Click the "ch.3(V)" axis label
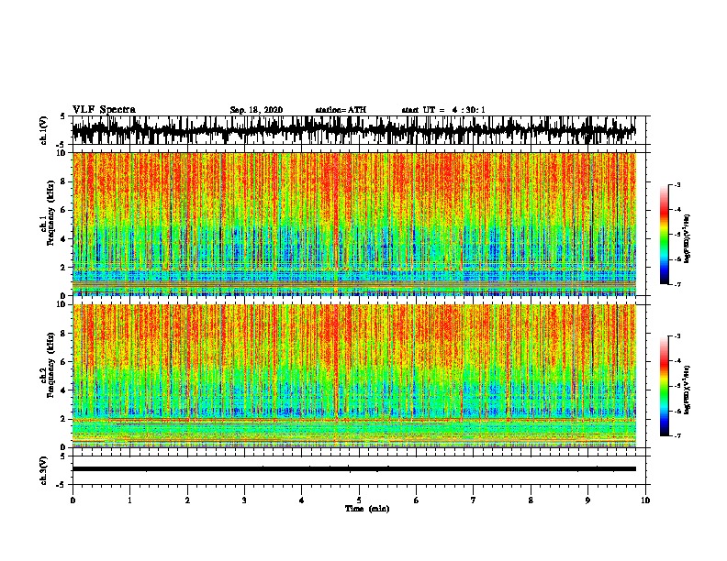 click(44, 470)
